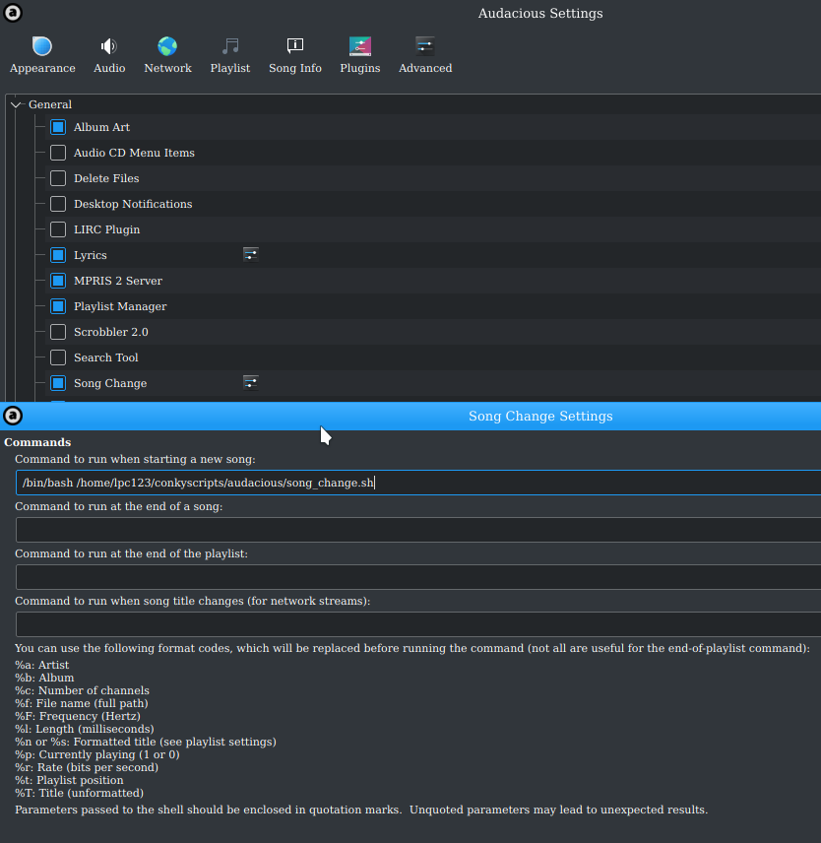Click Audacious logo in Settings title bar
Screen dimensions: 821x843
pos(13,13)
